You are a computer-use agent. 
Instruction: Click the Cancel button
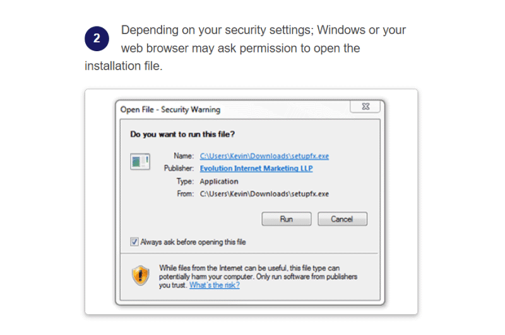point(342,219)
